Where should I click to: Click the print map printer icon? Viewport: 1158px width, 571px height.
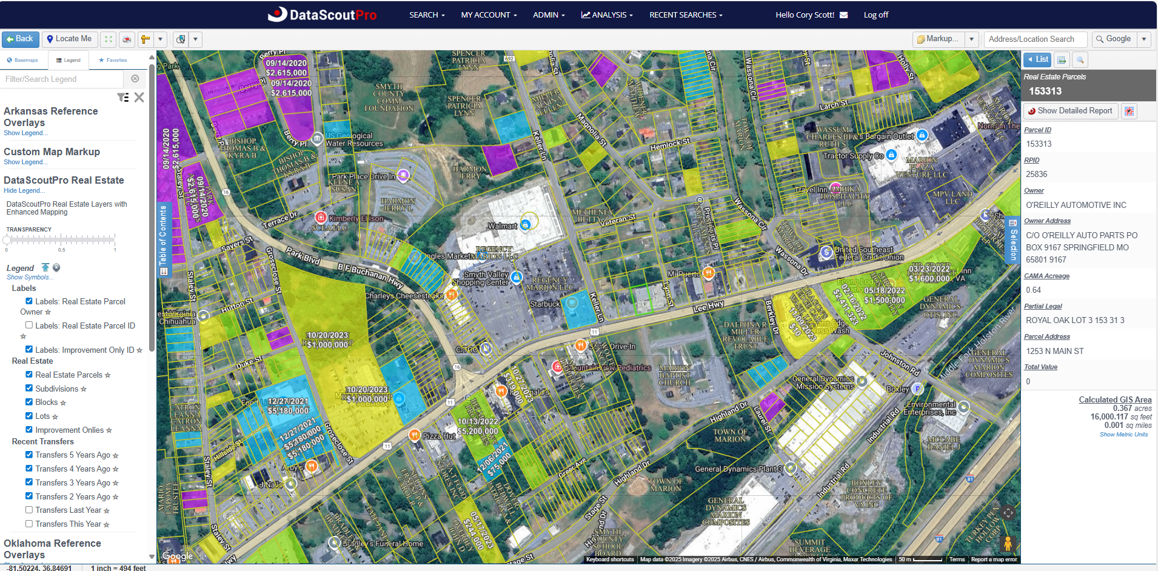[127, 39]
